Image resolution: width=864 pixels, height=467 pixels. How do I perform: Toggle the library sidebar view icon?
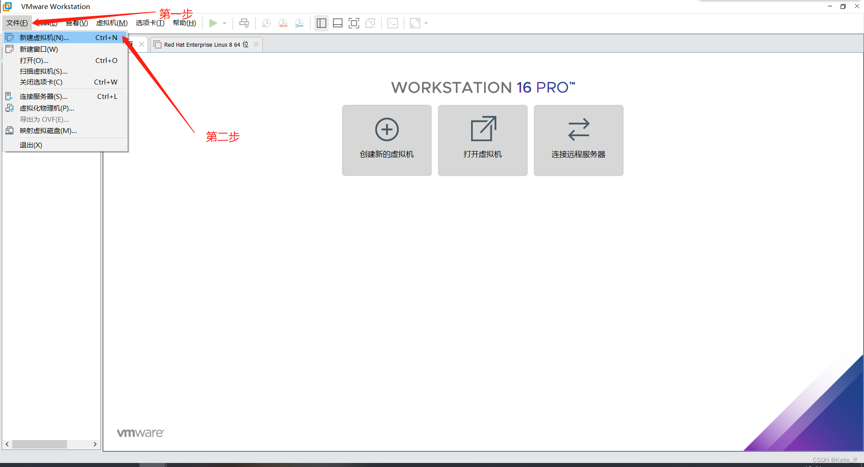click(321, 23)
